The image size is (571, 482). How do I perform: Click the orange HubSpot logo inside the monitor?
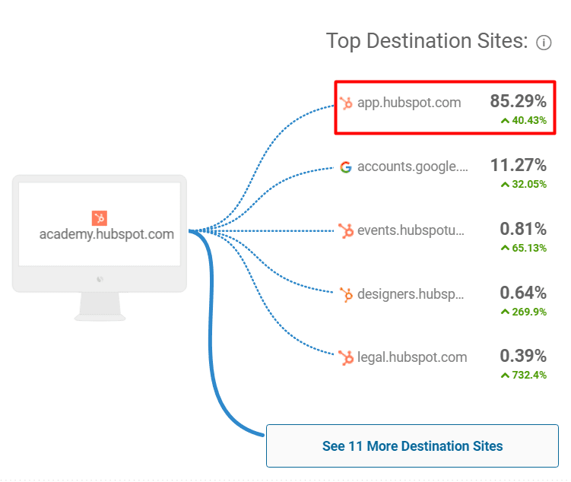pos(100,218)
